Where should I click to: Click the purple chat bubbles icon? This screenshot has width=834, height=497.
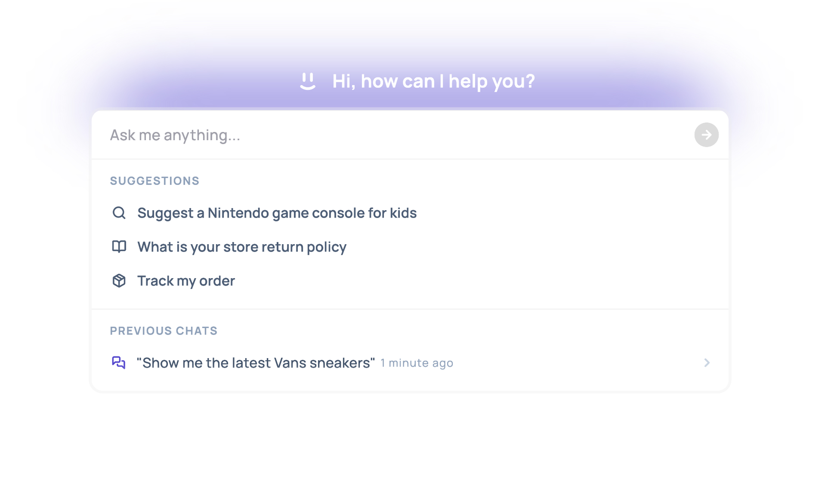(x=119, y=362)
